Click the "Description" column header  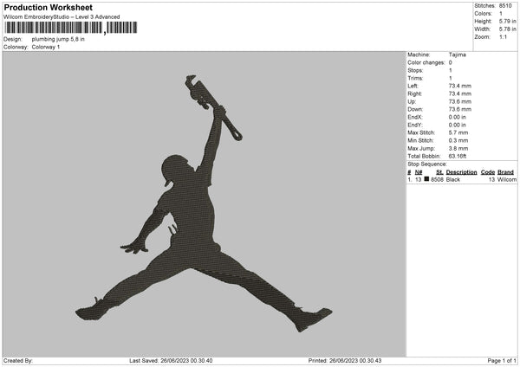coord(461,172)
